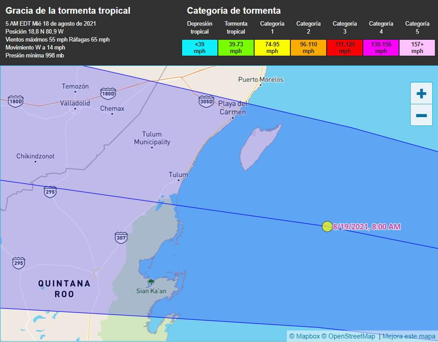Viewport: 438px width, 342px height.
Task: Click the 180D shield near Chemax
Action: click(x=108, y=93)
